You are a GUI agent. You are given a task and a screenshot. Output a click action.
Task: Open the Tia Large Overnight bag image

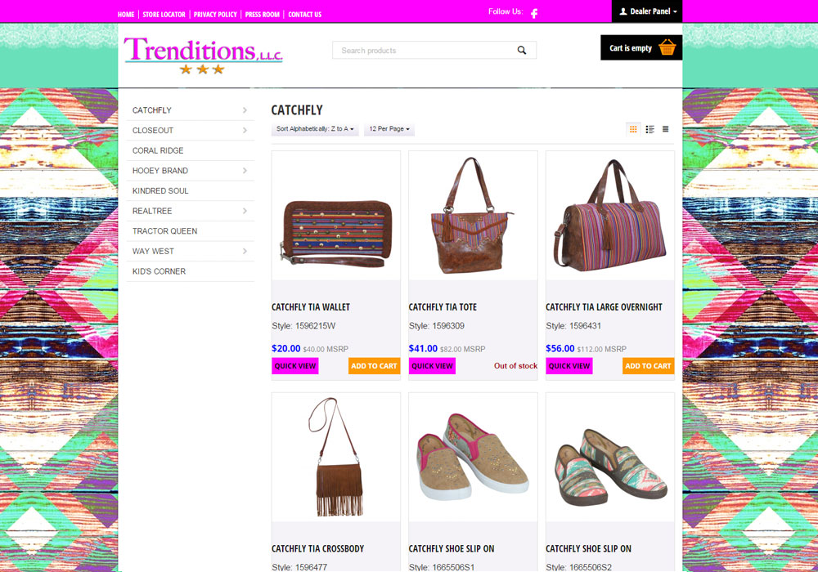point(610,216)
